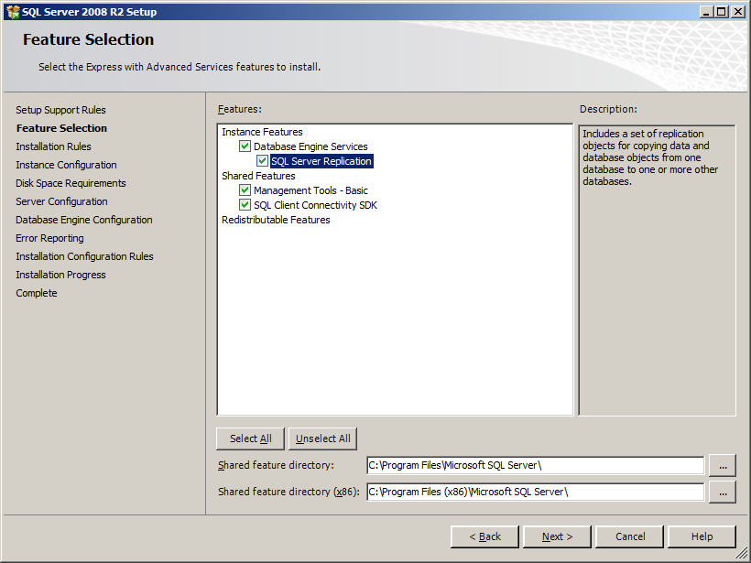Screen dimensions: 751x563
Task: Open Help for Feature Selection
Action: click(x=702, y=536)
